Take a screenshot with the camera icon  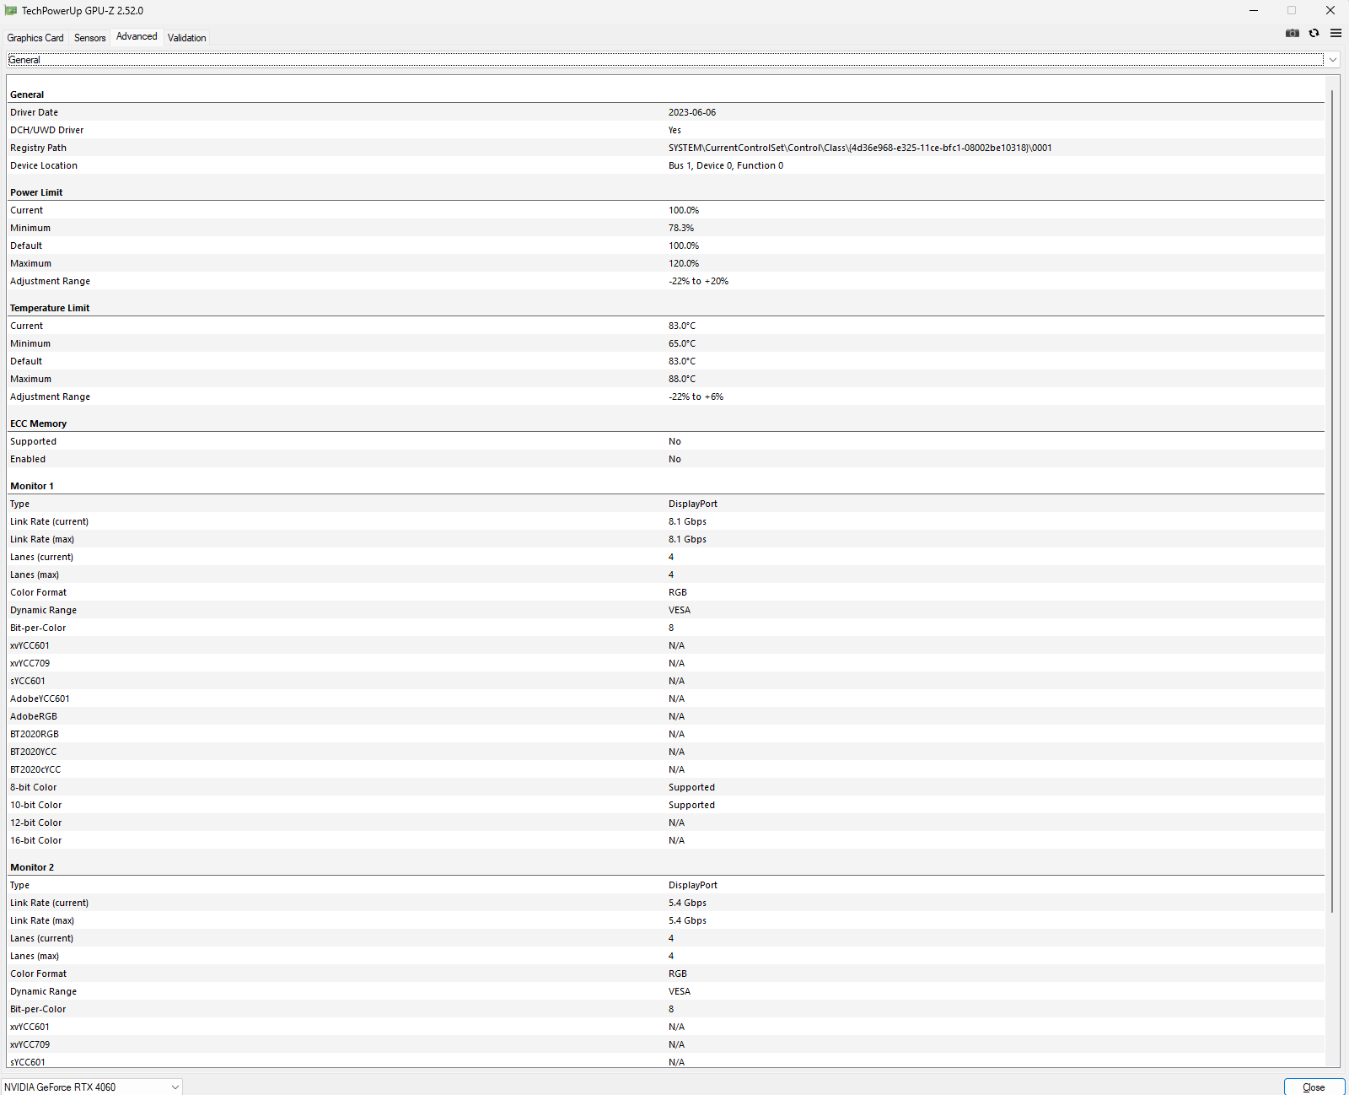[x=1292, y=34]
